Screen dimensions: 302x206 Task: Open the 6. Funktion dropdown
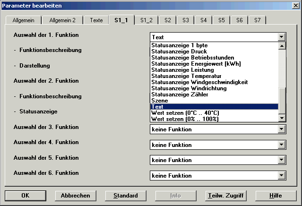click(282, 176)
